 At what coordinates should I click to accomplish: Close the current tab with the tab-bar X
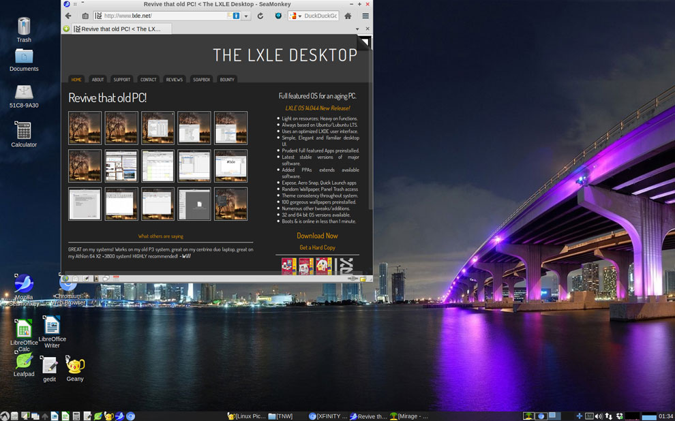tap(367, 29)
